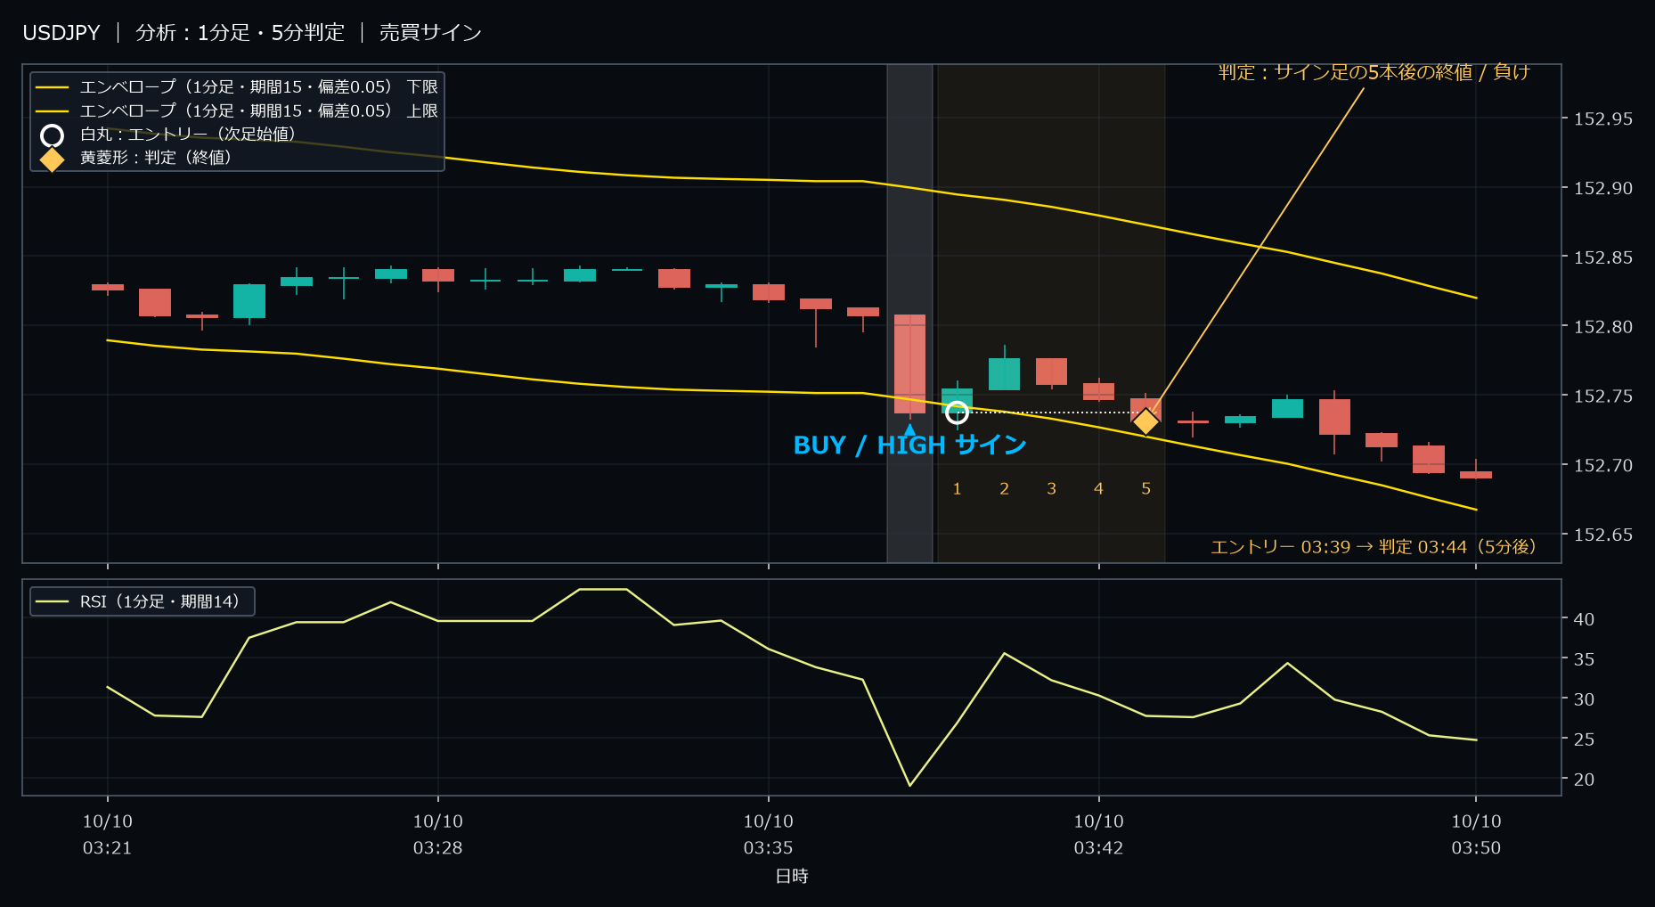Click the 10/10 03:21 time axis label
The image size is (1655, 907).
point(108,835)
